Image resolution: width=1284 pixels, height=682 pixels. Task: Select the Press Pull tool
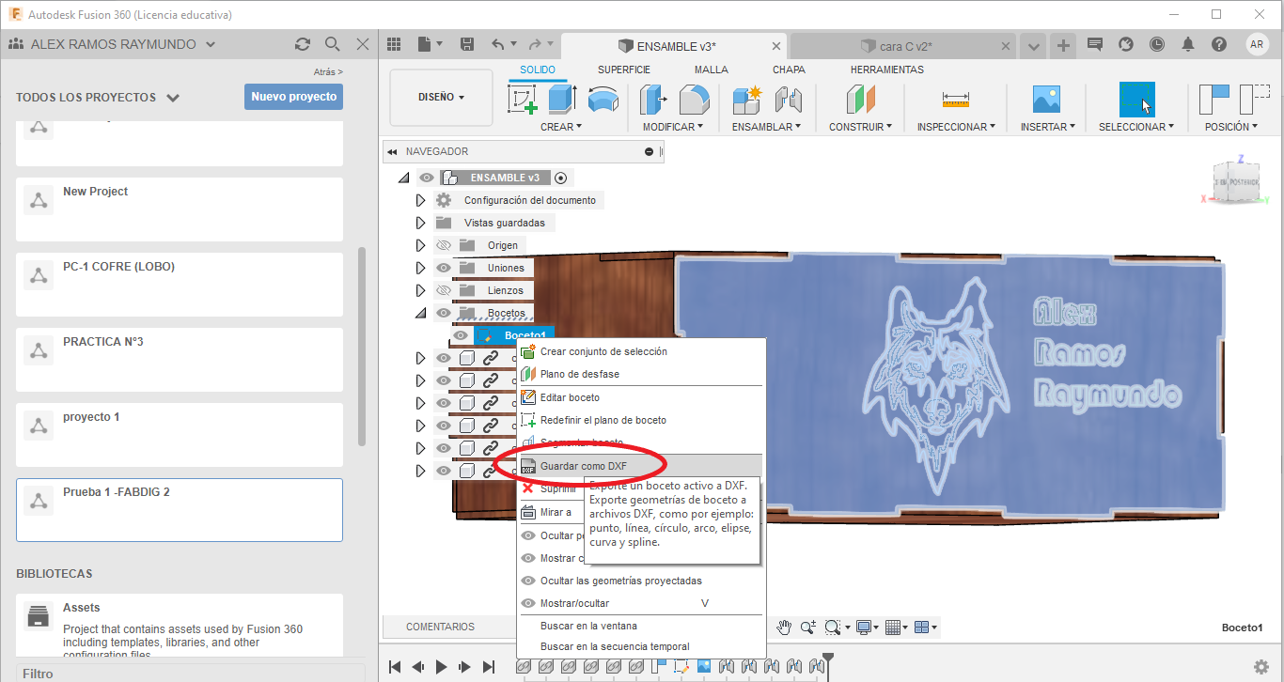pyautogui.click(x=652, y=100)
